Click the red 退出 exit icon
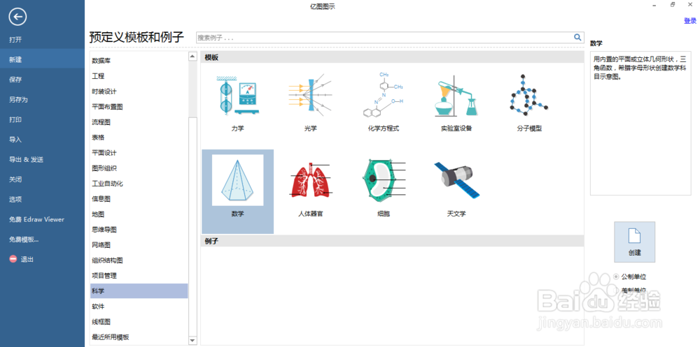 click(x=13, y=259)
